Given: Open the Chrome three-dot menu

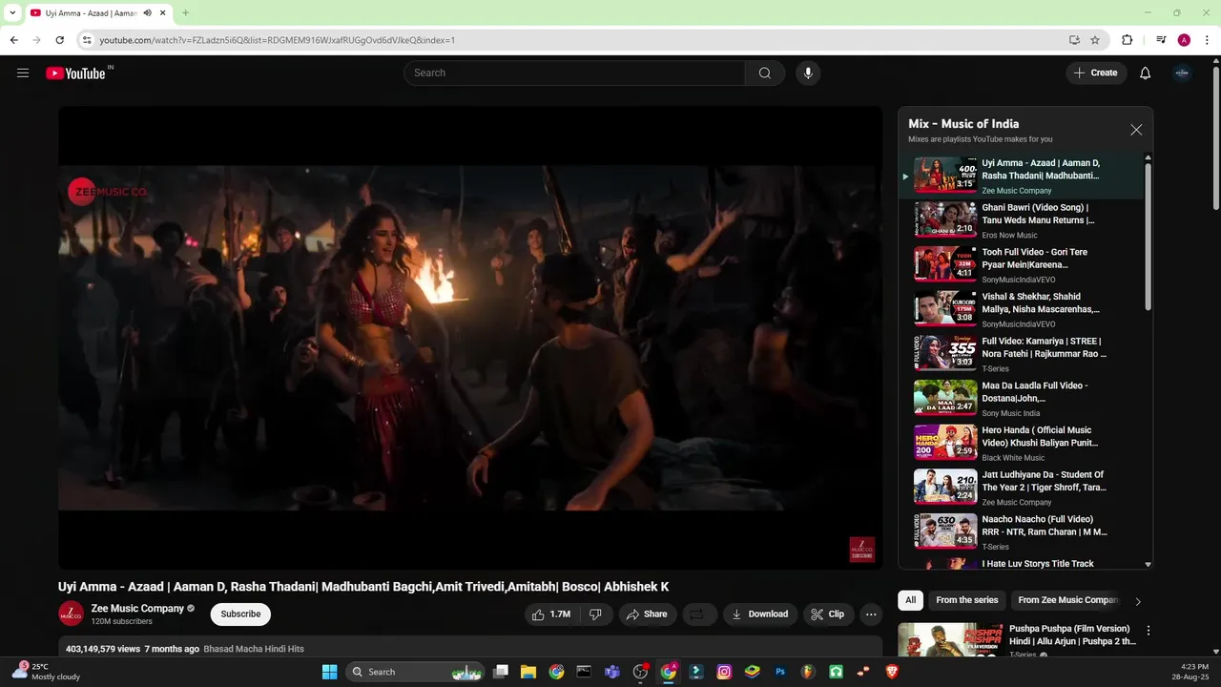Looking at the screenshot, I should tap(1207, 40).
